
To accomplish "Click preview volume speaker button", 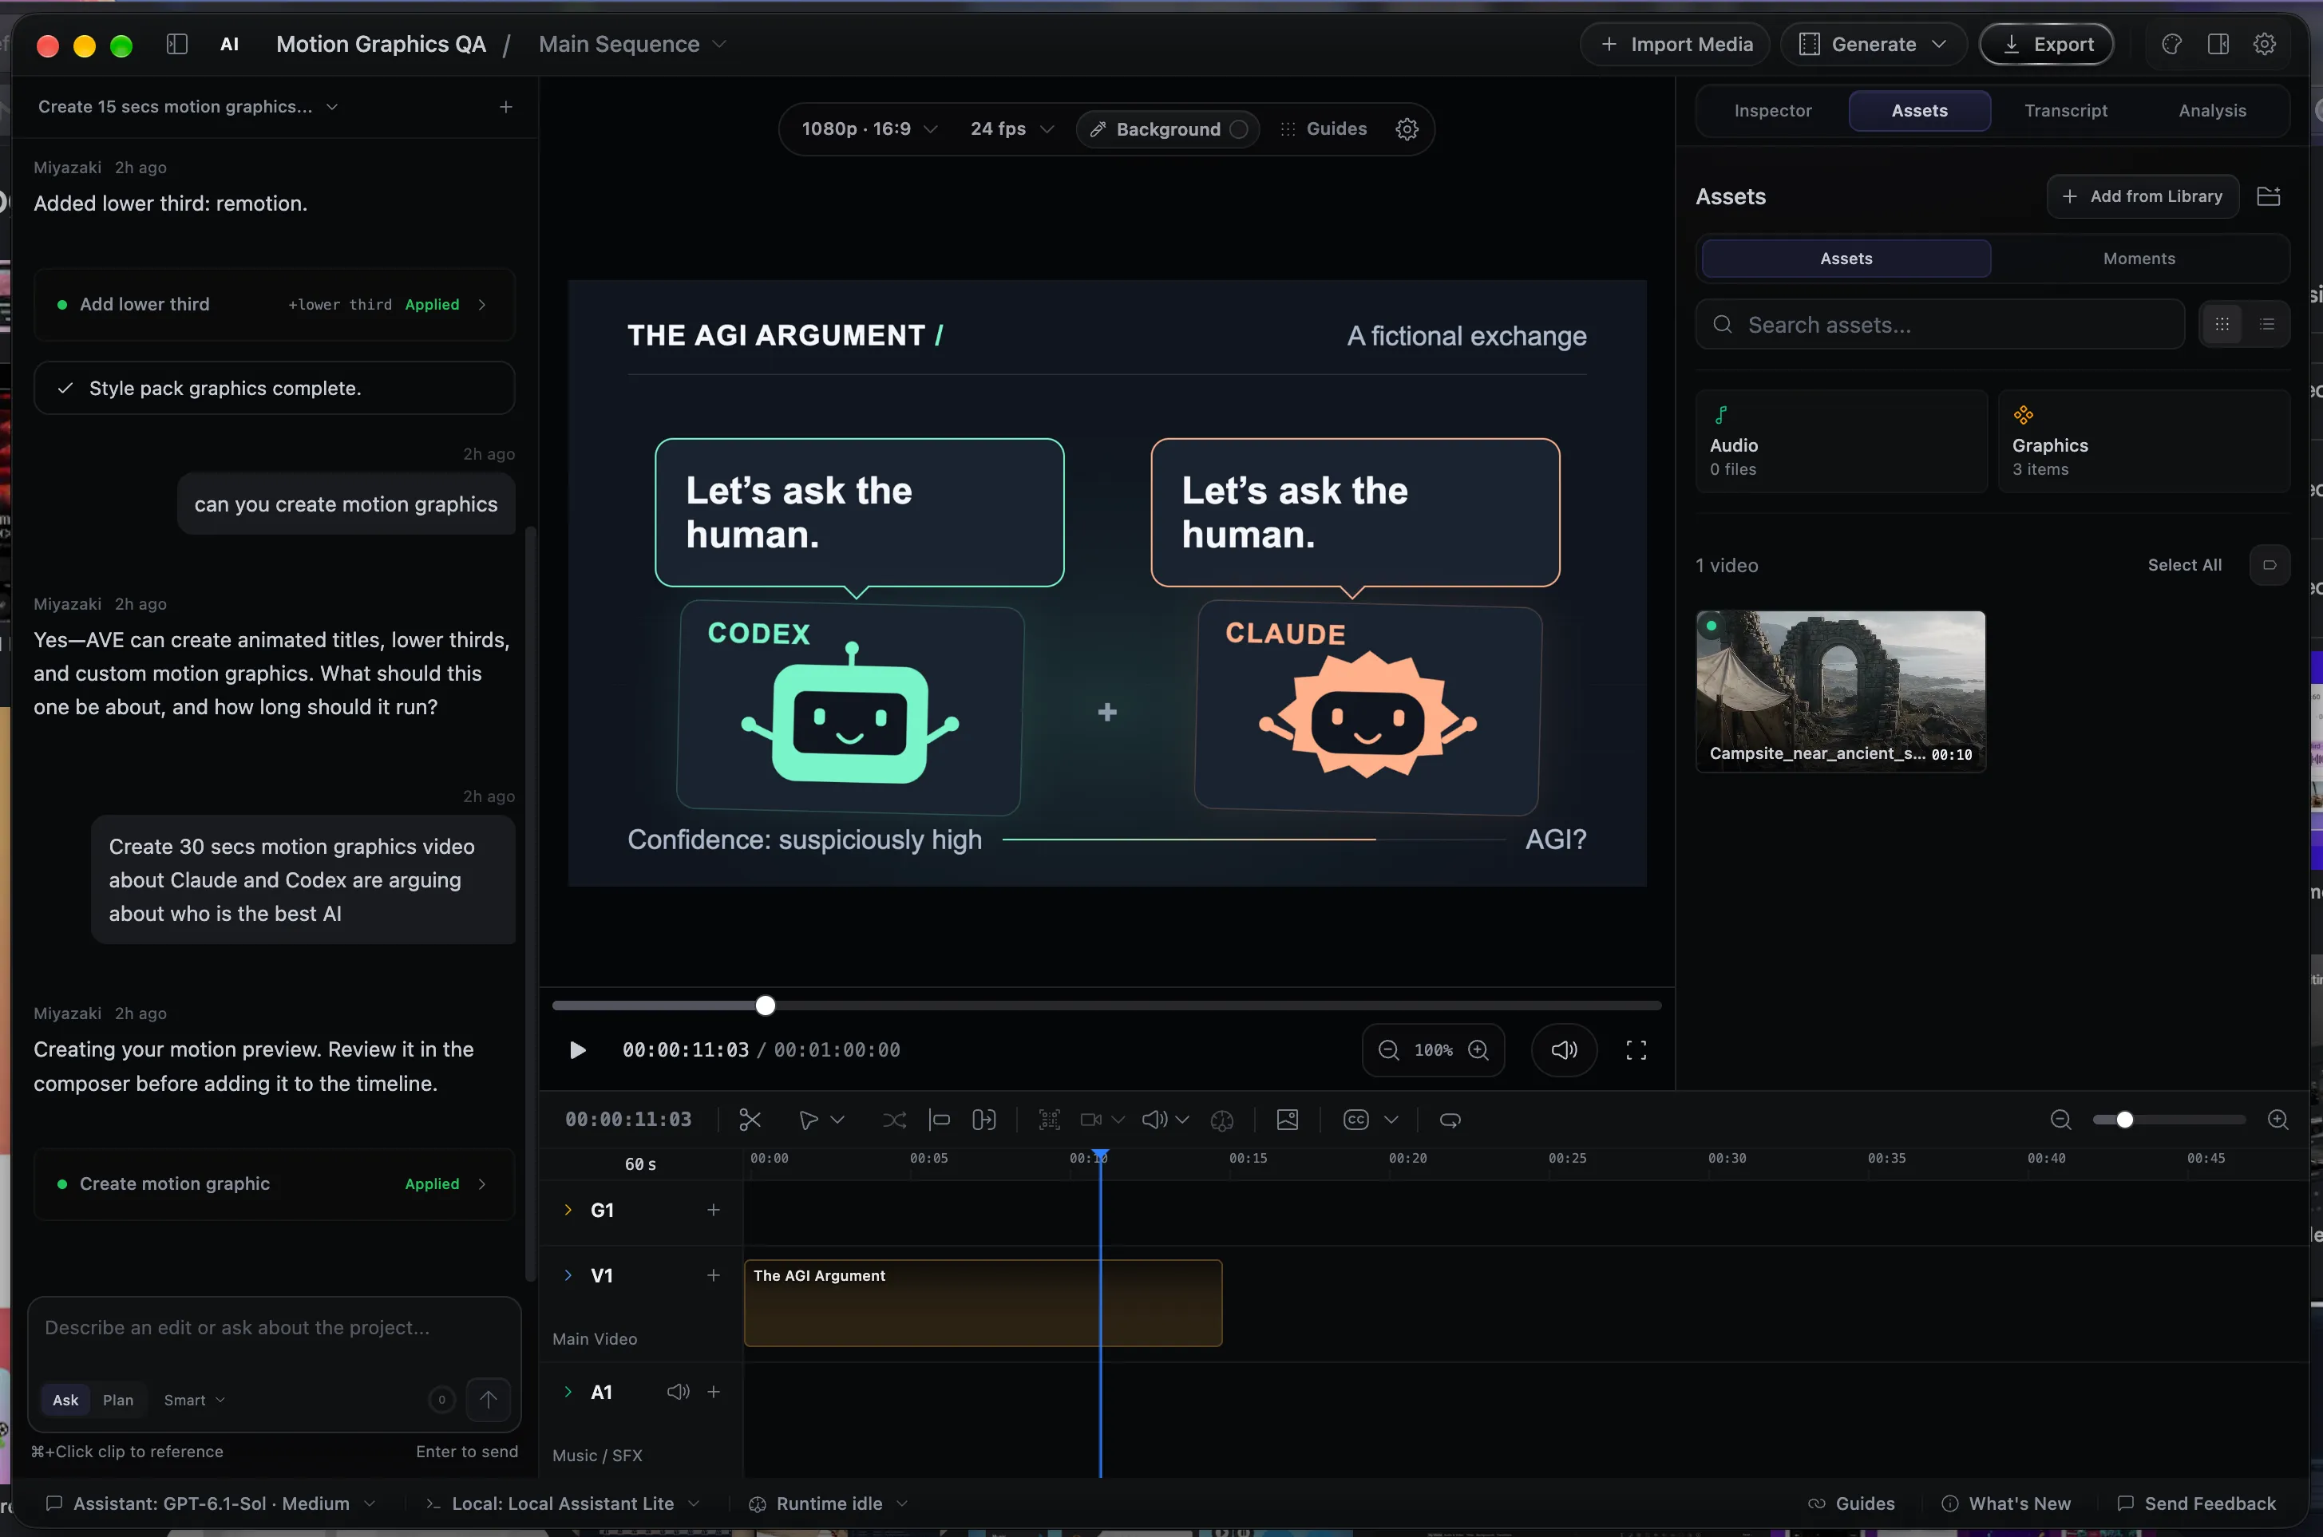I will [x=1564, y=1050].
